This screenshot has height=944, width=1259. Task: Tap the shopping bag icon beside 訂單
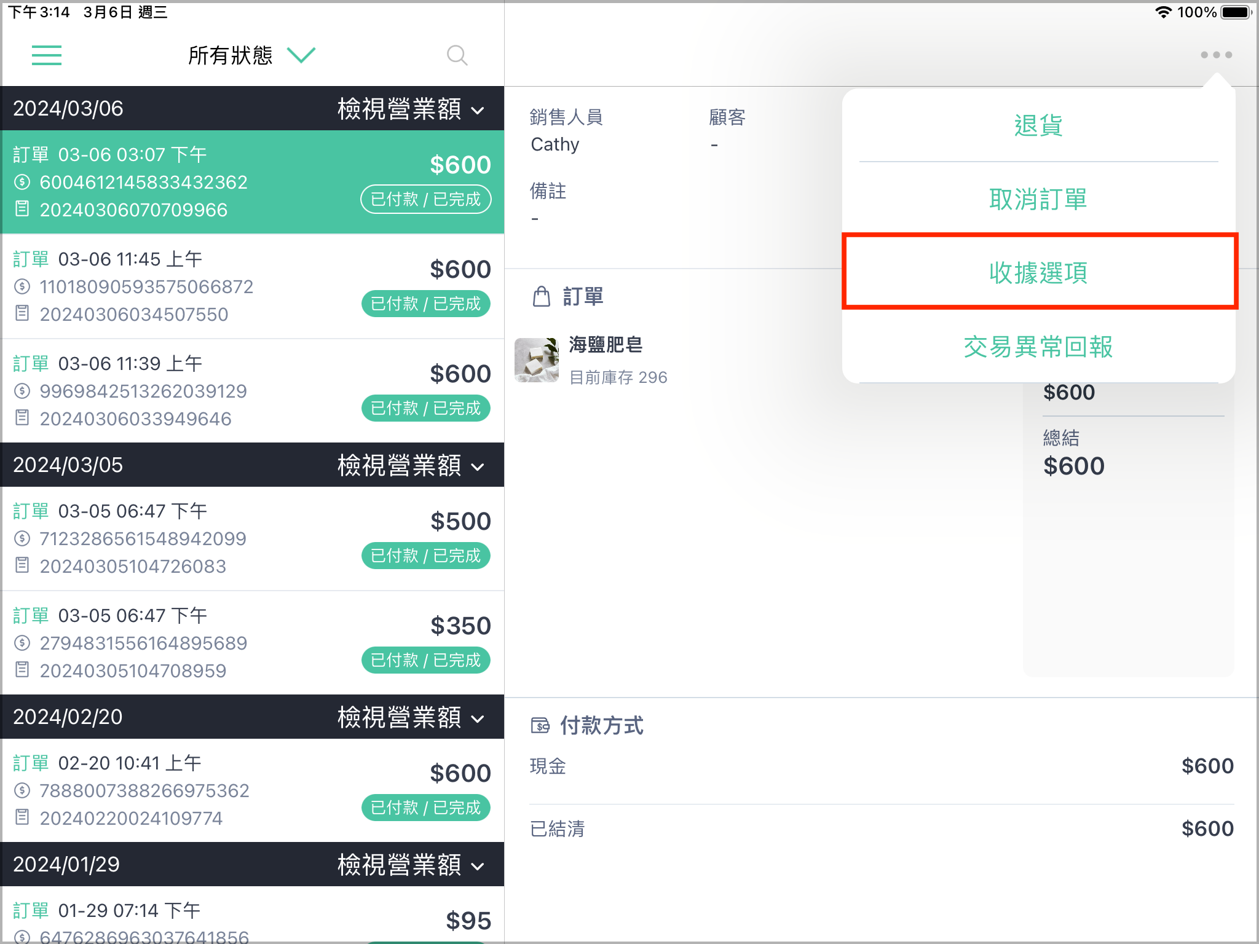pos(541,296)
